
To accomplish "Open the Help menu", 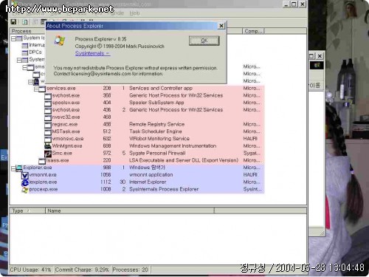I will pos(134,13).
